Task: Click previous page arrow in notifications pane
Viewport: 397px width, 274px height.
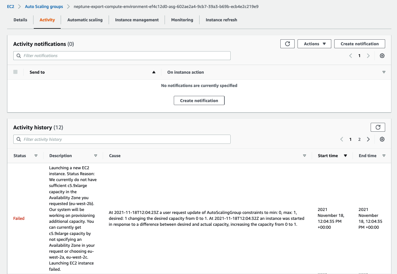Action: point(351,55)
